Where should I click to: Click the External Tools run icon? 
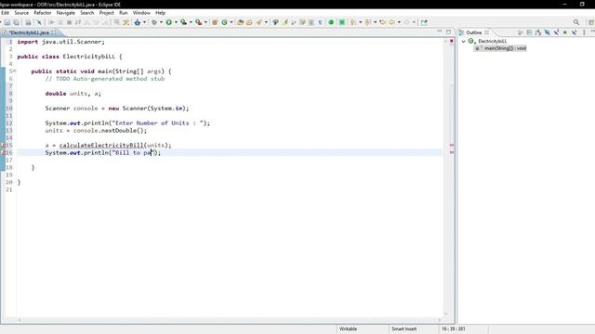[x=198, y=22]
